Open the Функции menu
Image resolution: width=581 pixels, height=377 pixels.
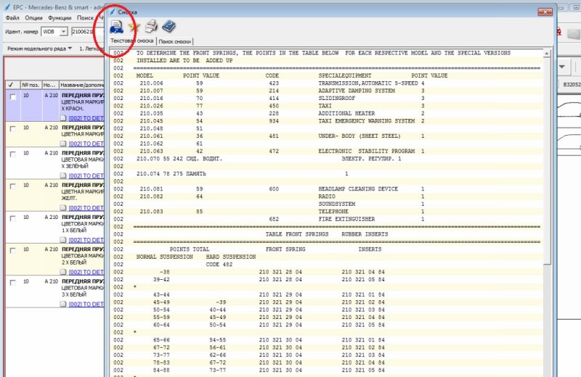point(60,17)
